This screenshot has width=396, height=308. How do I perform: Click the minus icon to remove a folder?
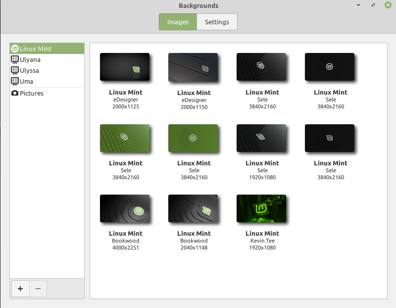pyautogui.click(x=37, y=289)
